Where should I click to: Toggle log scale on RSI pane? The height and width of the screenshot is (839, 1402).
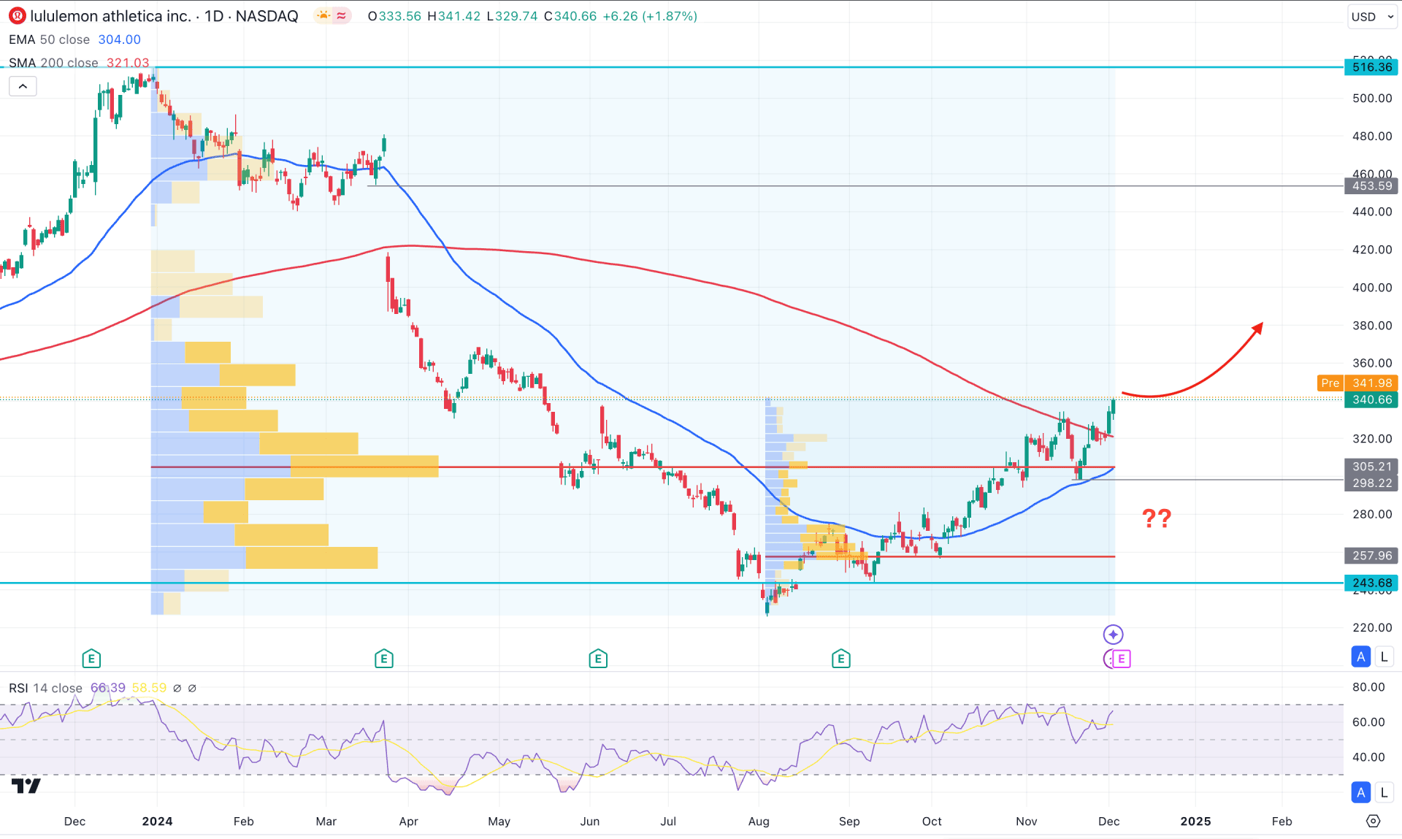coord(1384,792)
